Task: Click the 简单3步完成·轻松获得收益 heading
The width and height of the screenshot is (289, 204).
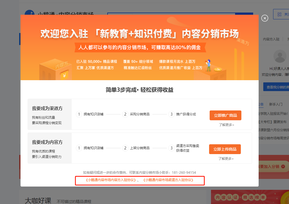Action: point(140,90)
